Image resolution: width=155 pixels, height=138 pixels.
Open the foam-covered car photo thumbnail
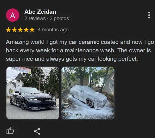click(x=88, y=93)
